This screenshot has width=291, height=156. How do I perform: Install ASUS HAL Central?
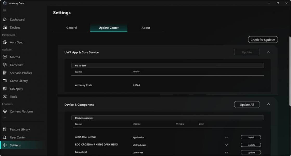(251, 137)
